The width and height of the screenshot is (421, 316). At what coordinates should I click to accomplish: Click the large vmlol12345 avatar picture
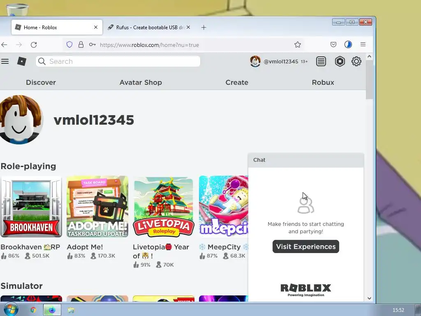[x=21, y=120]
